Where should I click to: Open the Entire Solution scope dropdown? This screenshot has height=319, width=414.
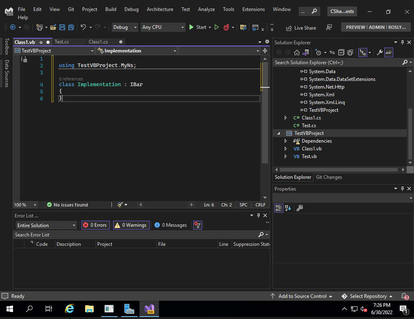coord(46,225)
